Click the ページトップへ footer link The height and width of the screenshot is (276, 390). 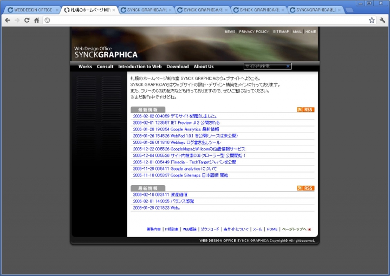click(294, 229)
